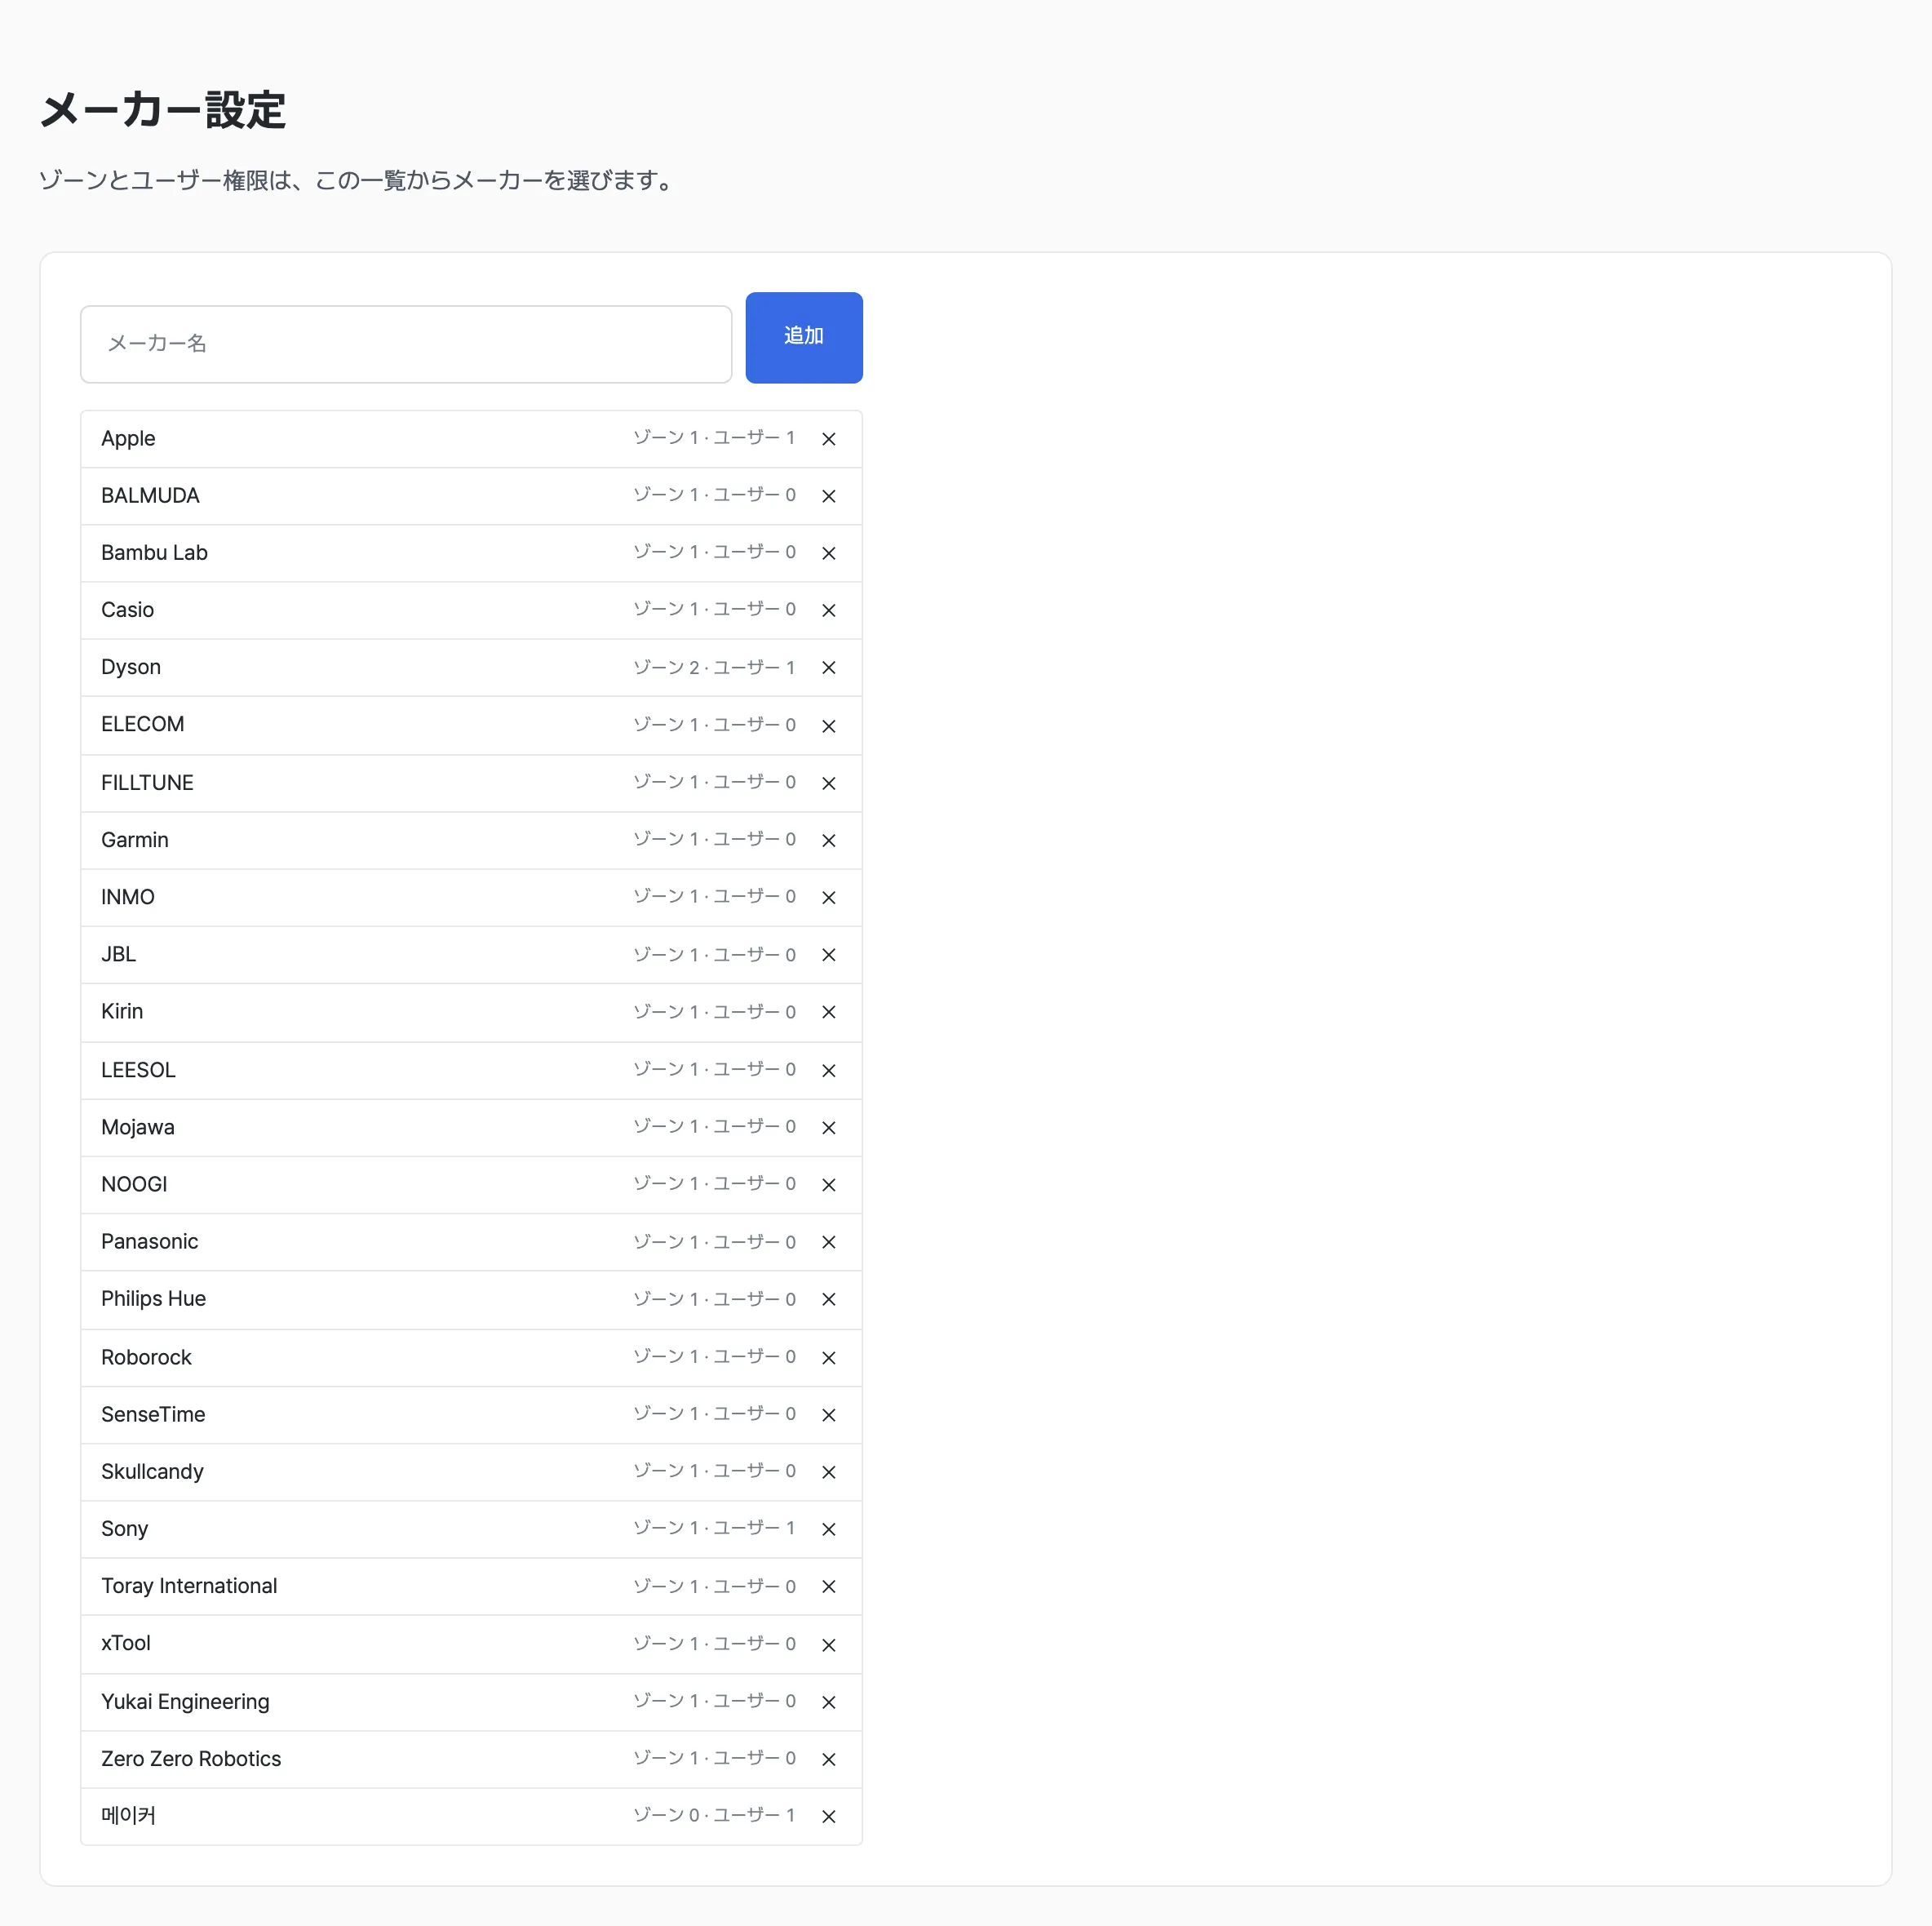Delete the 메이커 row
The image size is (1932, 1926).
coord(828,1816)
